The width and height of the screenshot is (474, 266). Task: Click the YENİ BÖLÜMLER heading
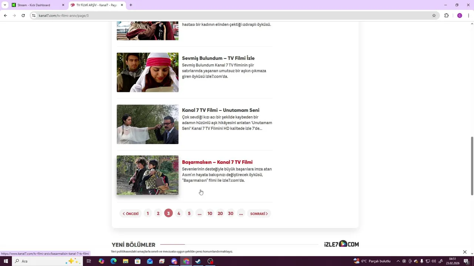click(133, 245)
